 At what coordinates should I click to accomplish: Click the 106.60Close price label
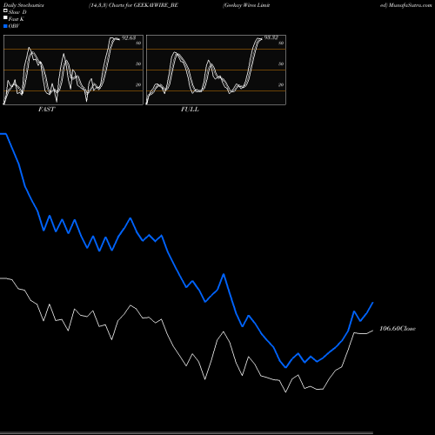click(398, 329)
